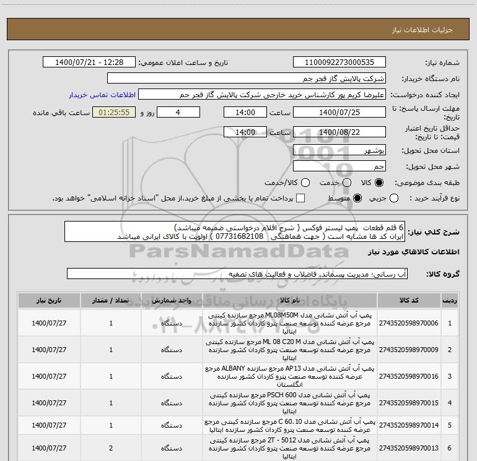Click the remaining time counter 01:25:55
The height and width of the screenshot is (461, 477).
(114, 112)
